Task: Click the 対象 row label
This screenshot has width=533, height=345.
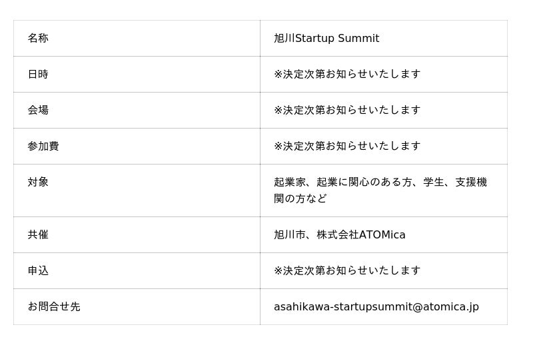Action: [x=38, y=182]
